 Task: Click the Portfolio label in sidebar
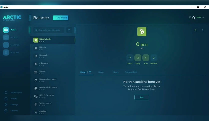14,37
